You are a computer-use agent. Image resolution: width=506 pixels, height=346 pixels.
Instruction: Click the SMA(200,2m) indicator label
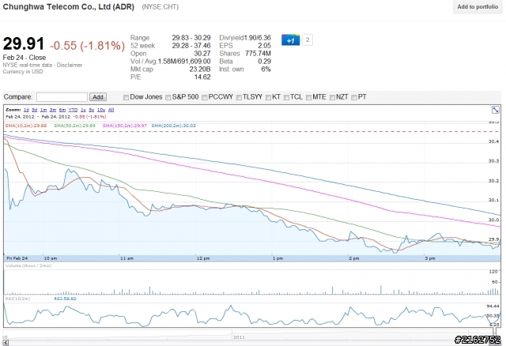click(x=174, y=126)
